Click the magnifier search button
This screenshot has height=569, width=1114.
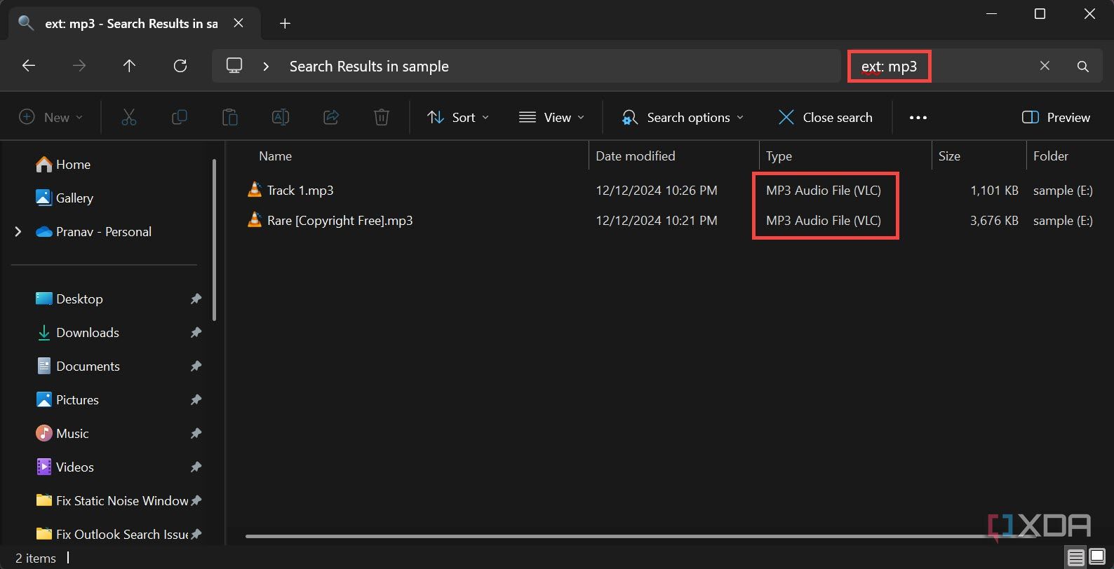(x=1083, y=67)
